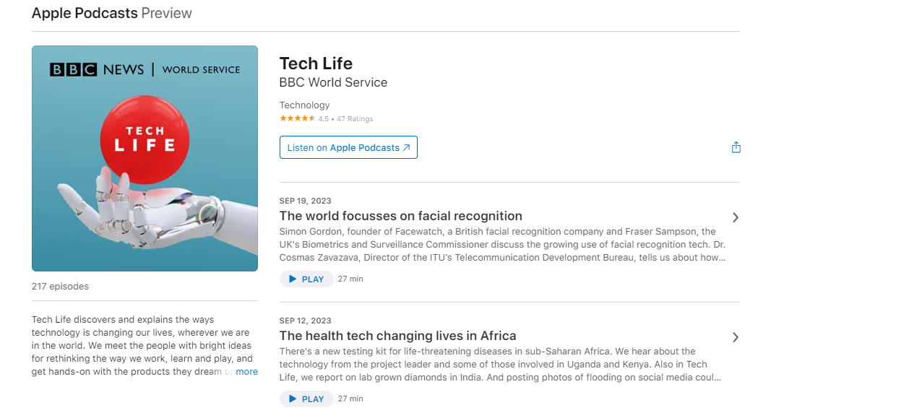Click the 47 Ratings text

[x=355, y=118]
